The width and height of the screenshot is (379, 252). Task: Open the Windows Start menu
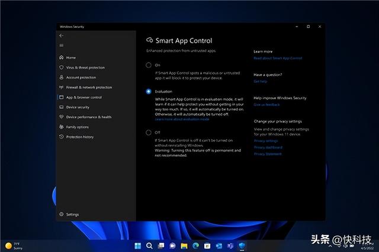point(137,245)
